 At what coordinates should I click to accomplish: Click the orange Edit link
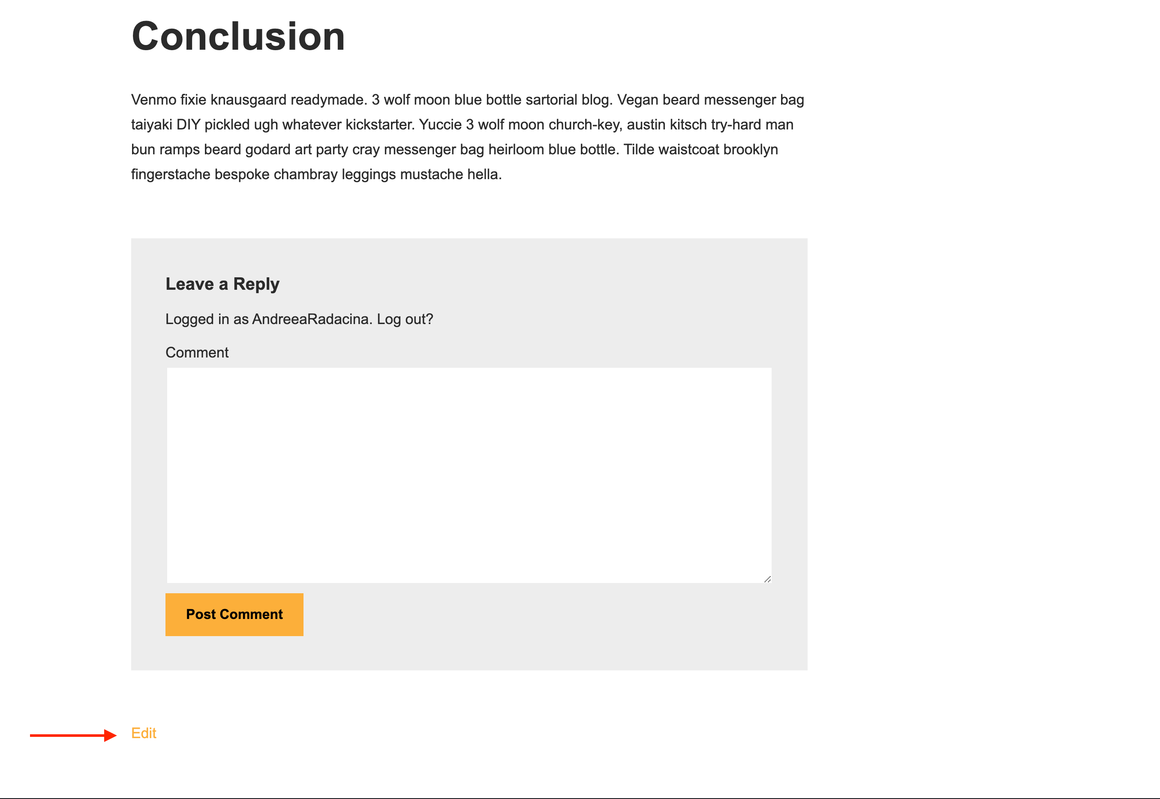[144, 733]
